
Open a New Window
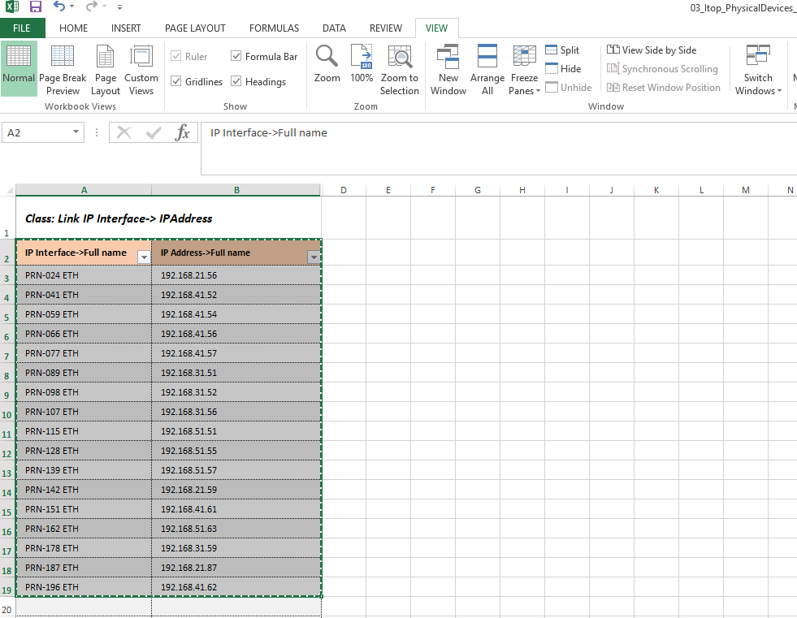pos(448,70)
